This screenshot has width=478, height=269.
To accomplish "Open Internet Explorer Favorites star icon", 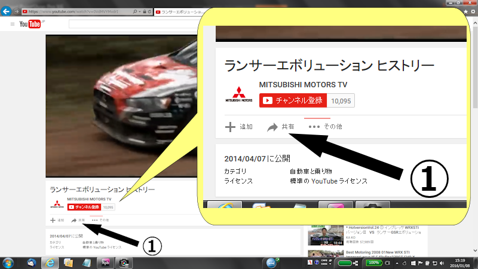I will click(x=466, y=11).
